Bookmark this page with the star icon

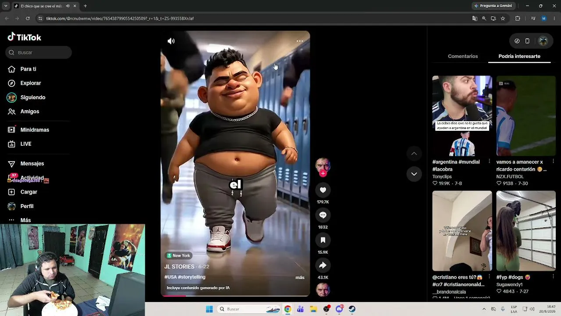(503, 18)
